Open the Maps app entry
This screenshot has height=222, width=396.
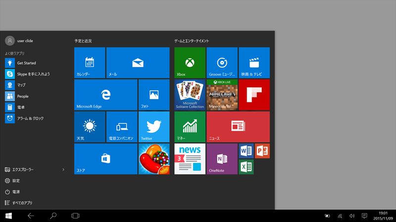click(35, 85)
